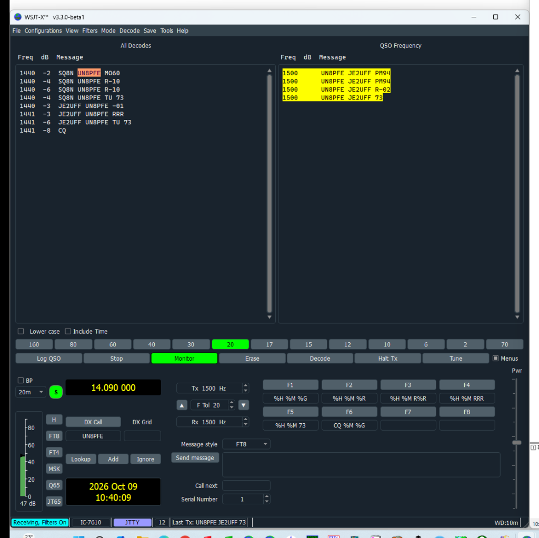539x538 pixels.
Task: Open the Filters menu
Action: coord(89,31)
